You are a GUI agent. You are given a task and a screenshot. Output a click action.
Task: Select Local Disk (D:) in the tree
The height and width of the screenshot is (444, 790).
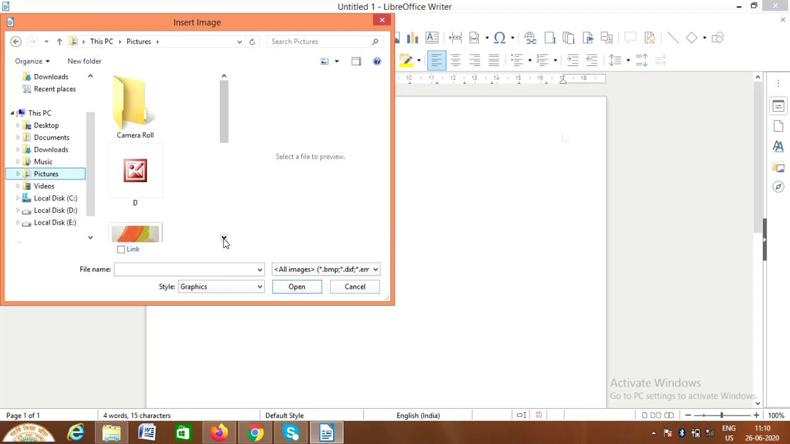[x=56, y=210]
